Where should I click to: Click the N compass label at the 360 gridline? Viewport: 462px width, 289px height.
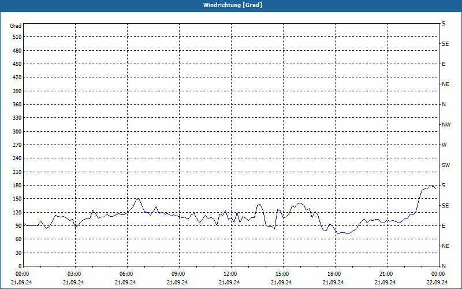pyautogui.click(x=444, y=105)
